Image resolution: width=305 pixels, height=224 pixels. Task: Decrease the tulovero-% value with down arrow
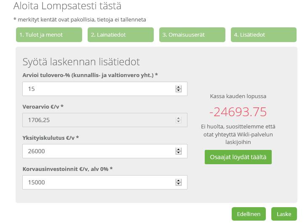(x=178, y=91)
